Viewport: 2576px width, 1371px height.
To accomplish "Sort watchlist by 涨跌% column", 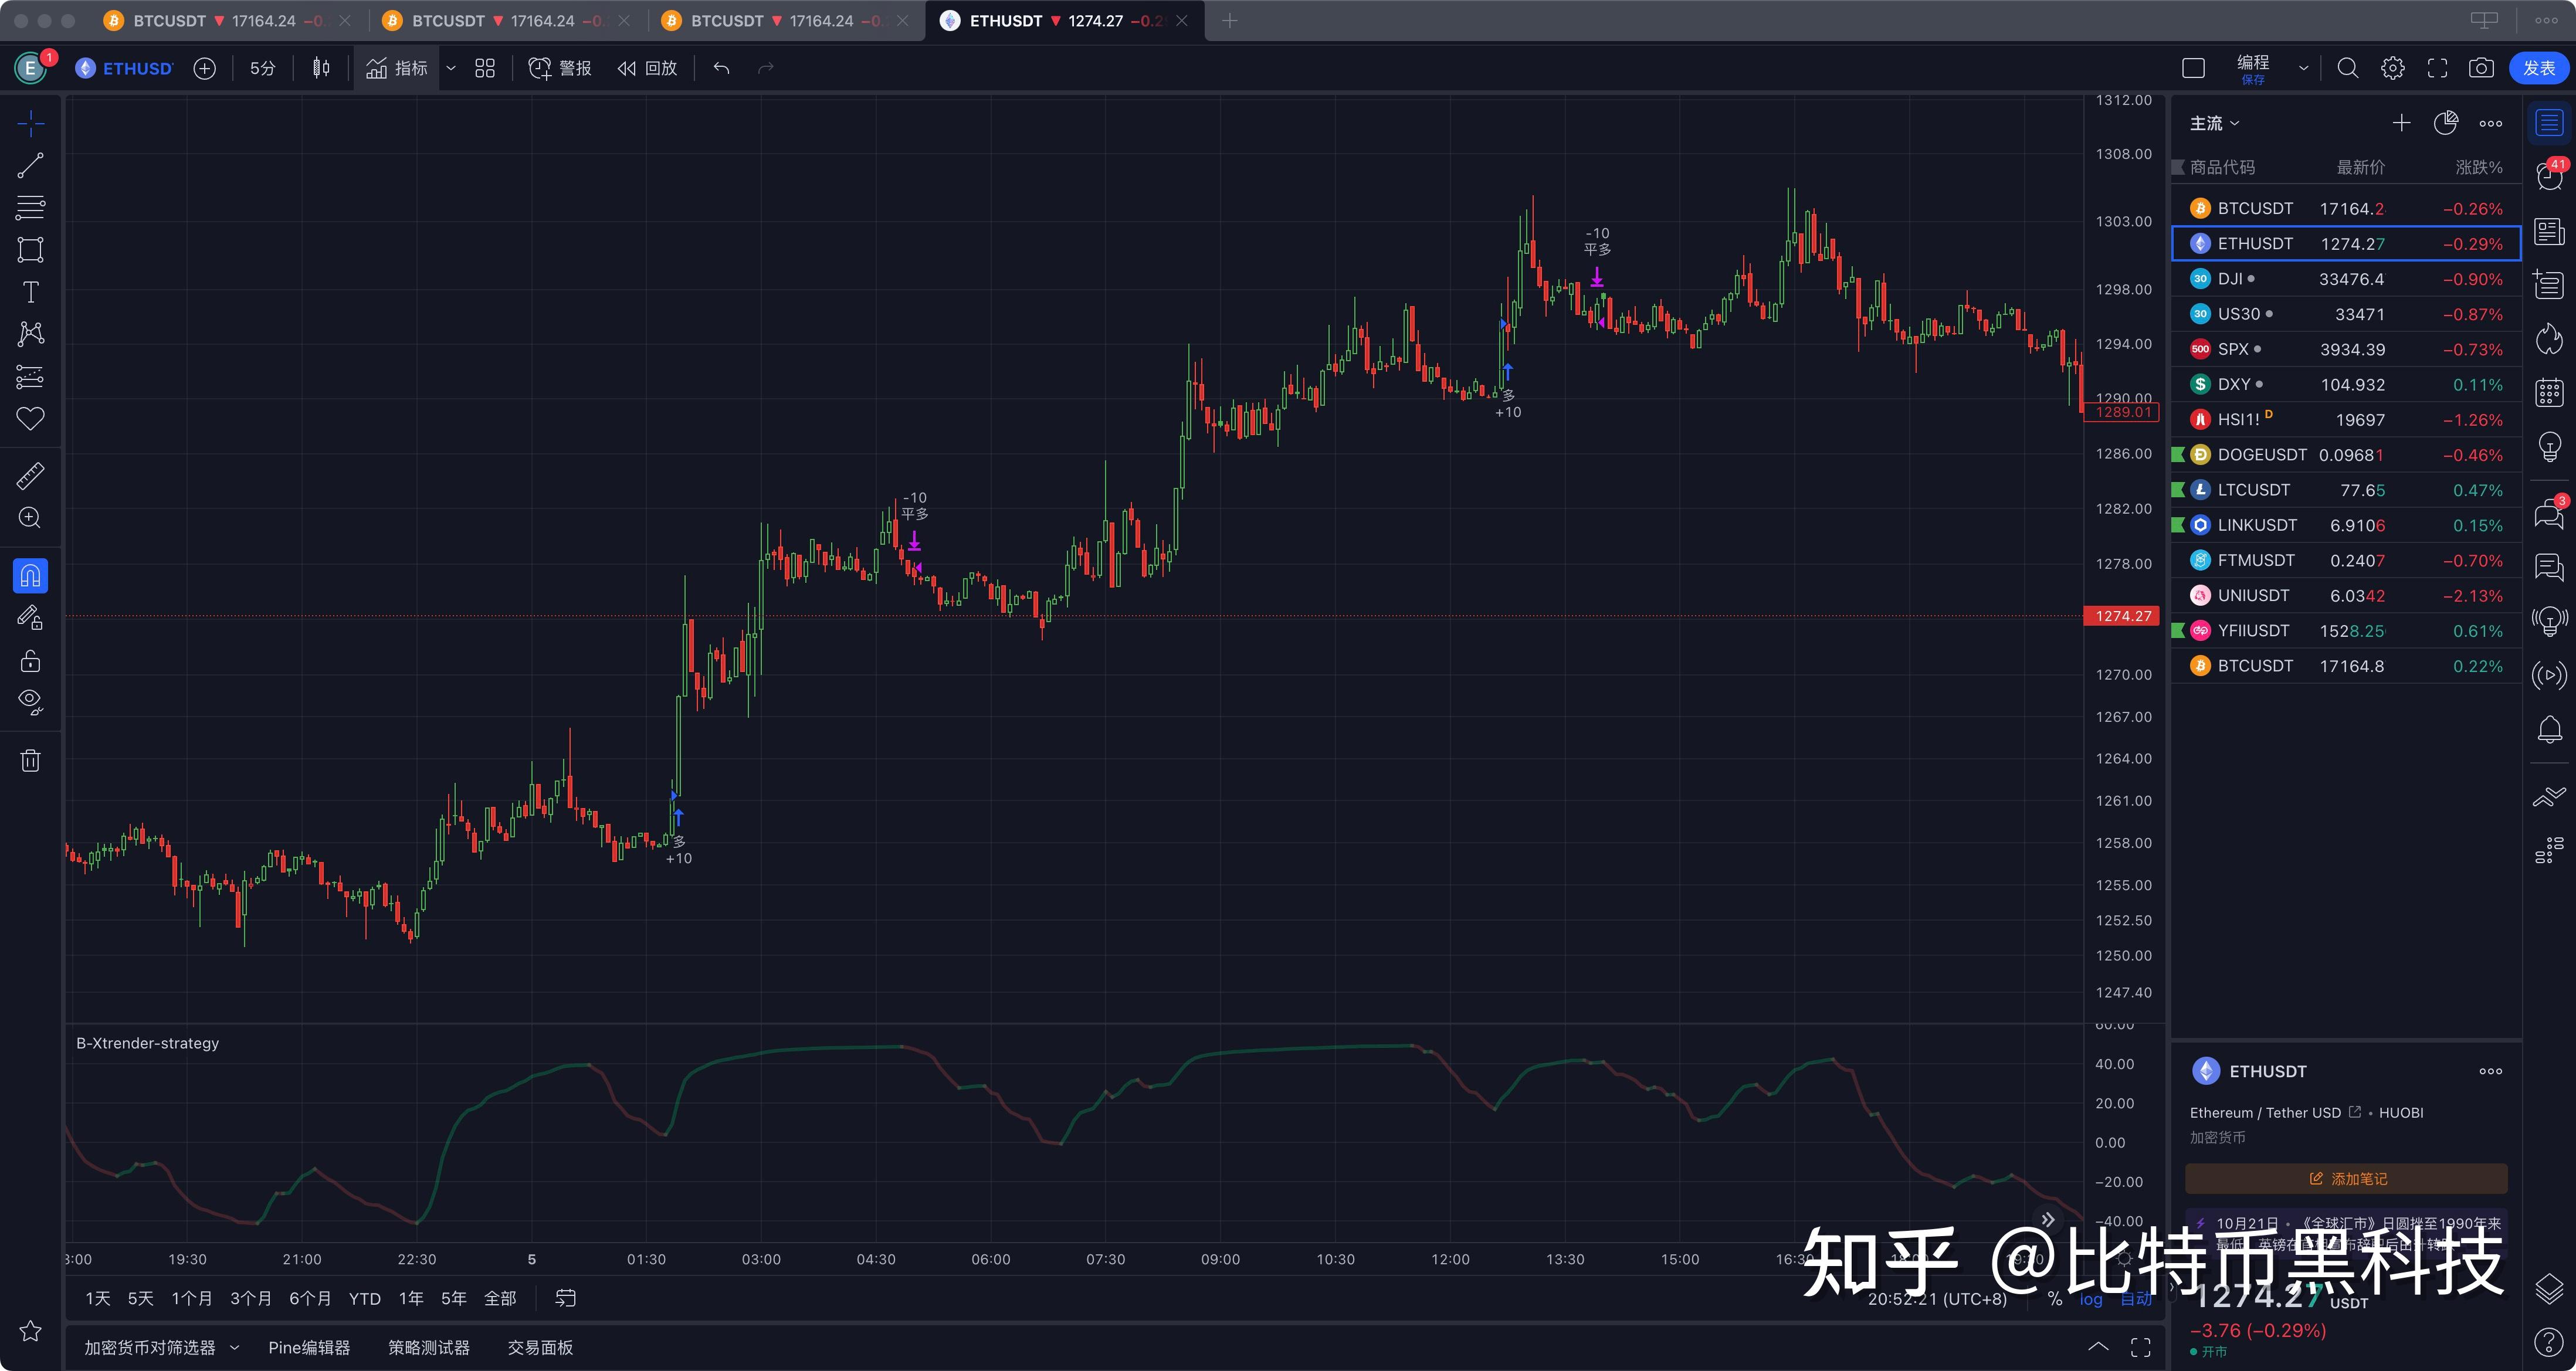I will click(x=2479, y=167).
